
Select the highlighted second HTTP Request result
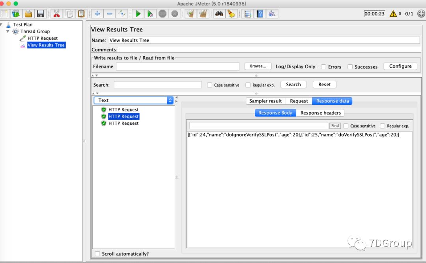point(123,116)
